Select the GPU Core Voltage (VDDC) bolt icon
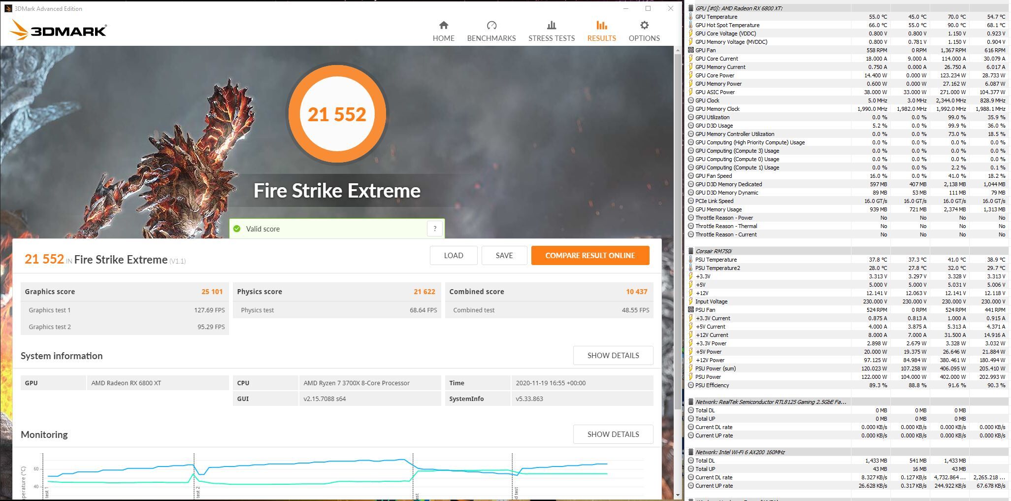1011x501 pixels. point(691,33)
